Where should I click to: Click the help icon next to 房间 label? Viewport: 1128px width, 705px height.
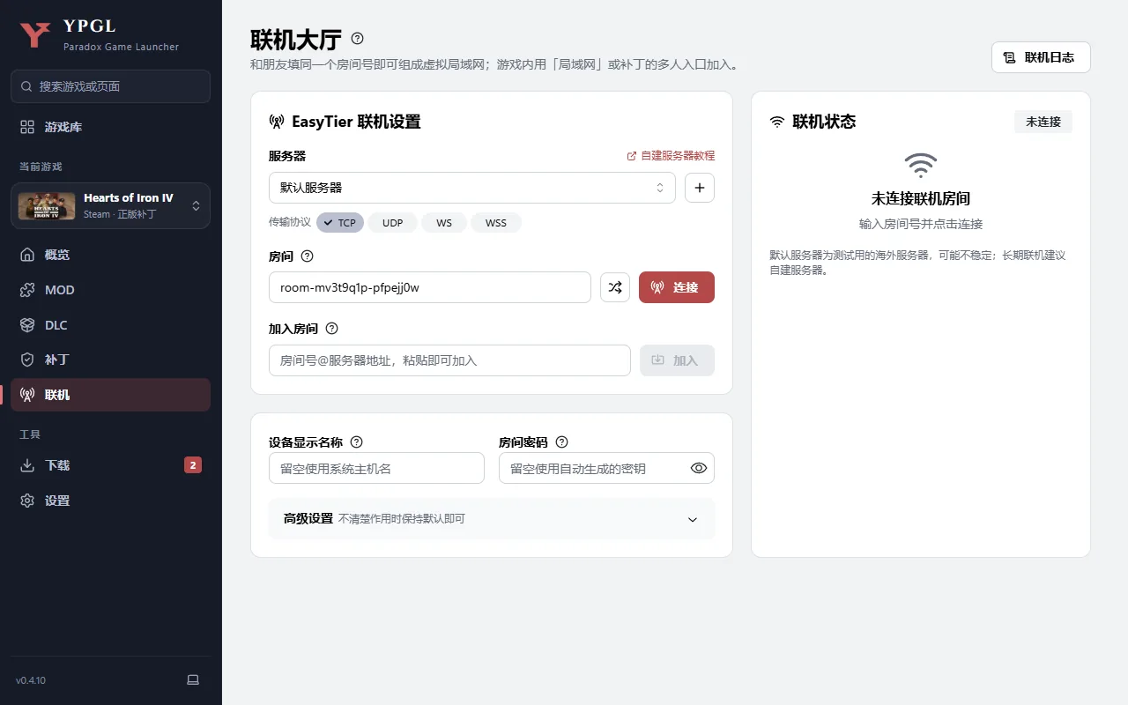[307, 256]
